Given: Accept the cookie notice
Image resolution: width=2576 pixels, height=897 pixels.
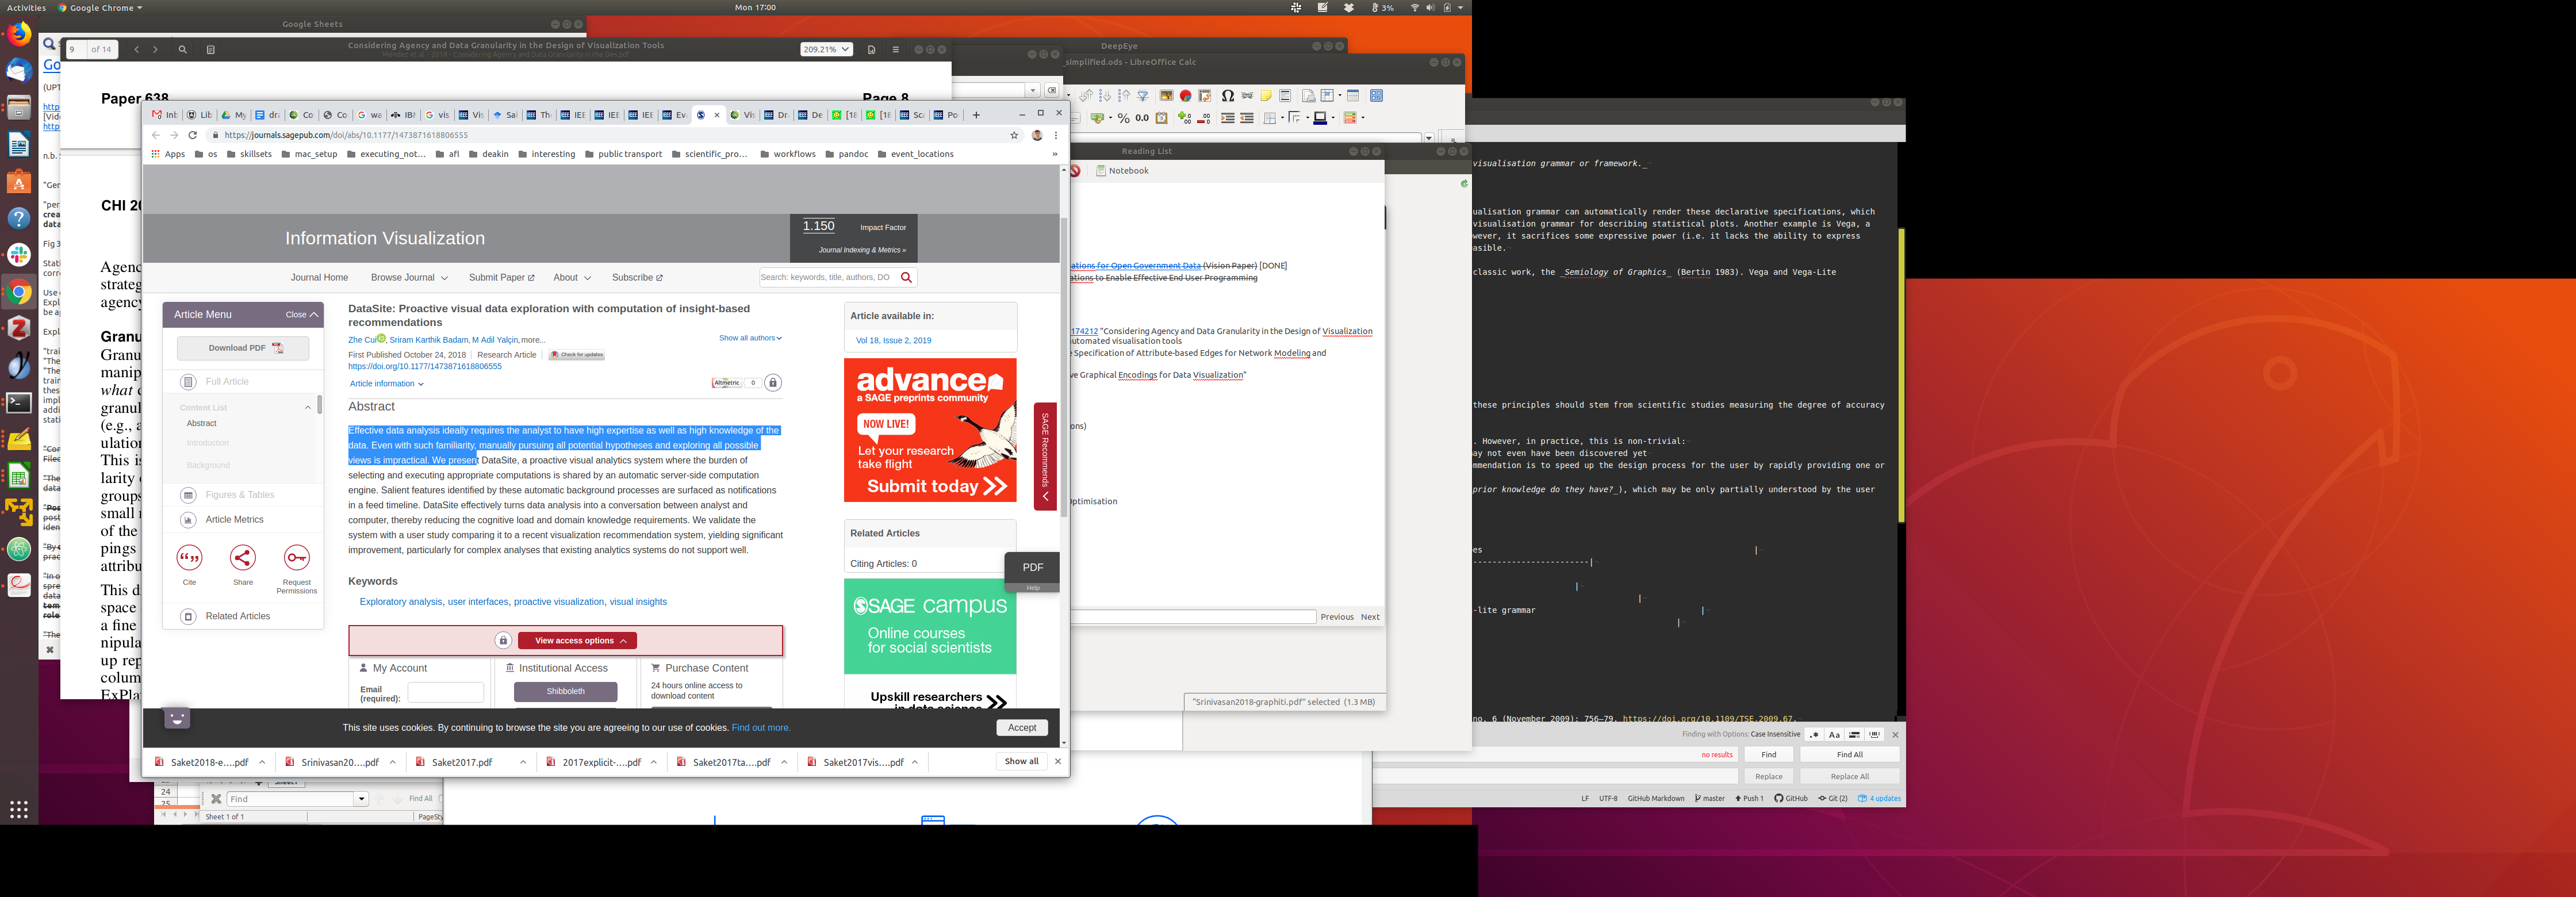Looking at the screenshot, I should [x=1021, y=728].
